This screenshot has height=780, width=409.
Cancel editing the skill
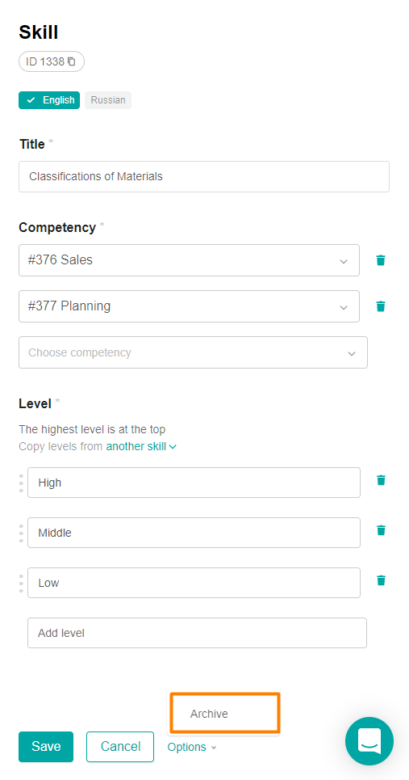[120, 747]
